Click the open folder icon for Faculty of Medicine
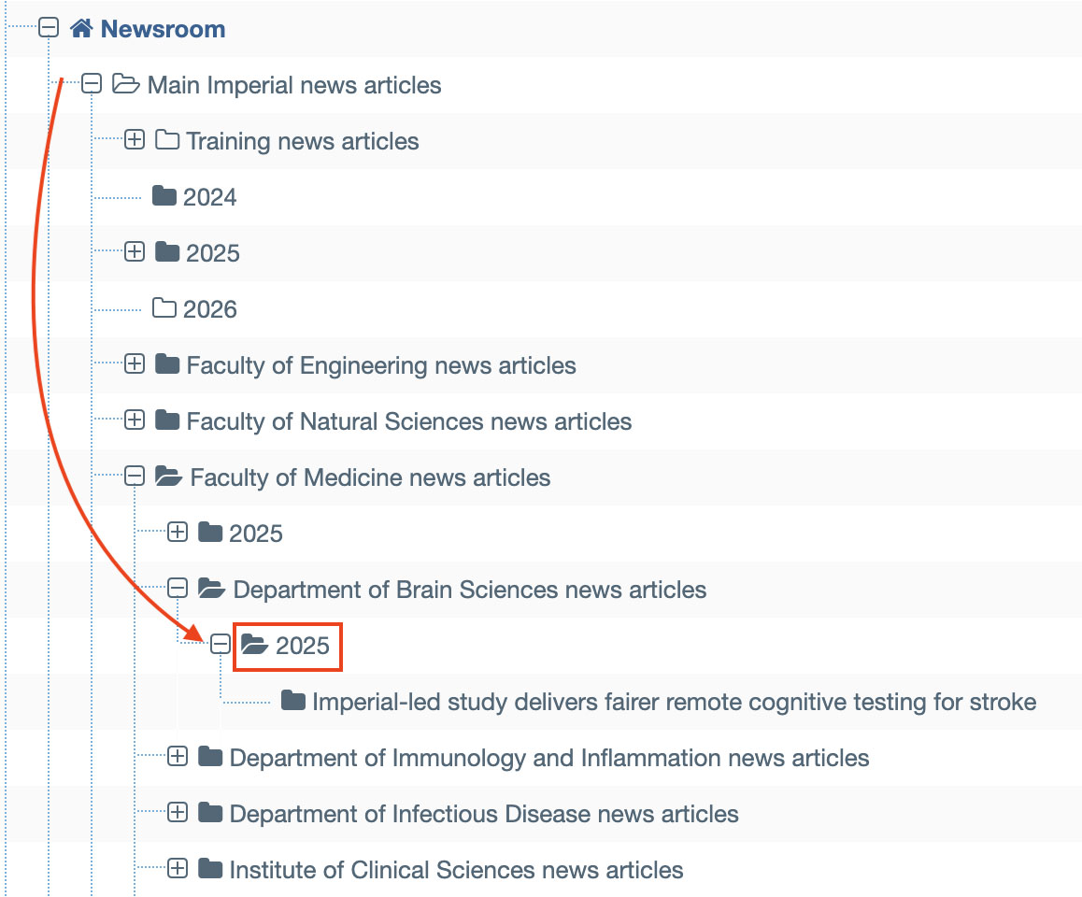The height and width of the screenshot is (897, 1082). (168, 477)
